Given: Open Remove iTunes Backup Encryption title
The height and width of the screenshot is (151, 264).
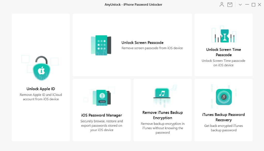Looking at the screenshot, I should tap(163, 115).
